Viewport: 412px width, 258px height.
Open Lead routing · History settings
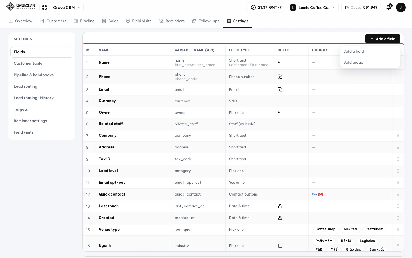point(42,98)
